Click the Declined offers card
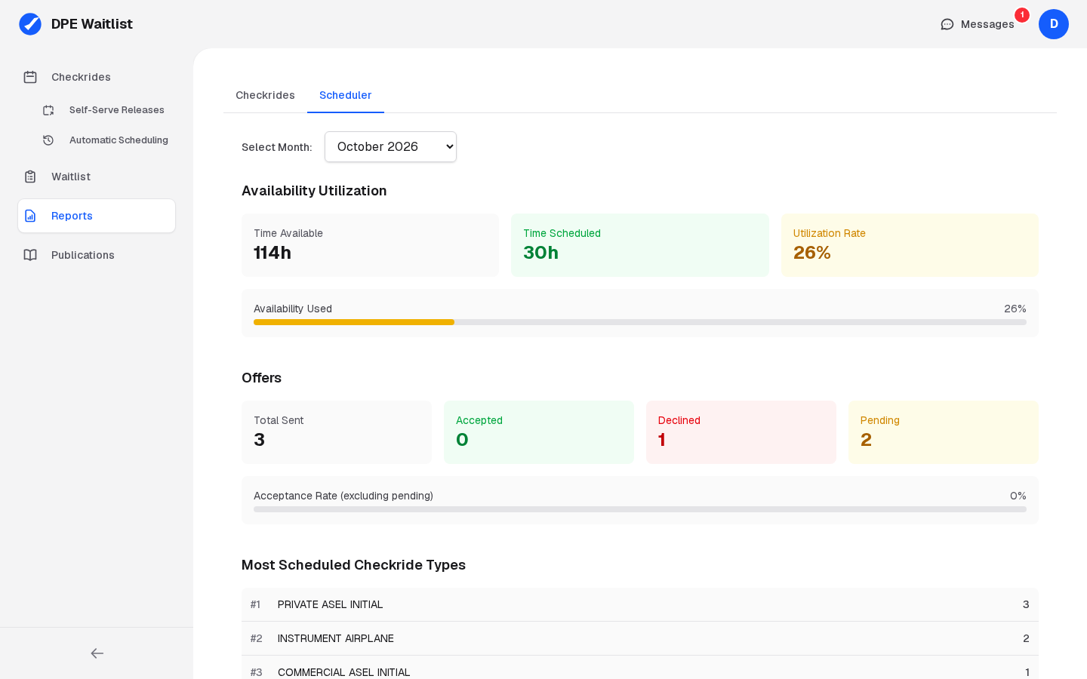The image size is (1087, 679). click(741, 432)
